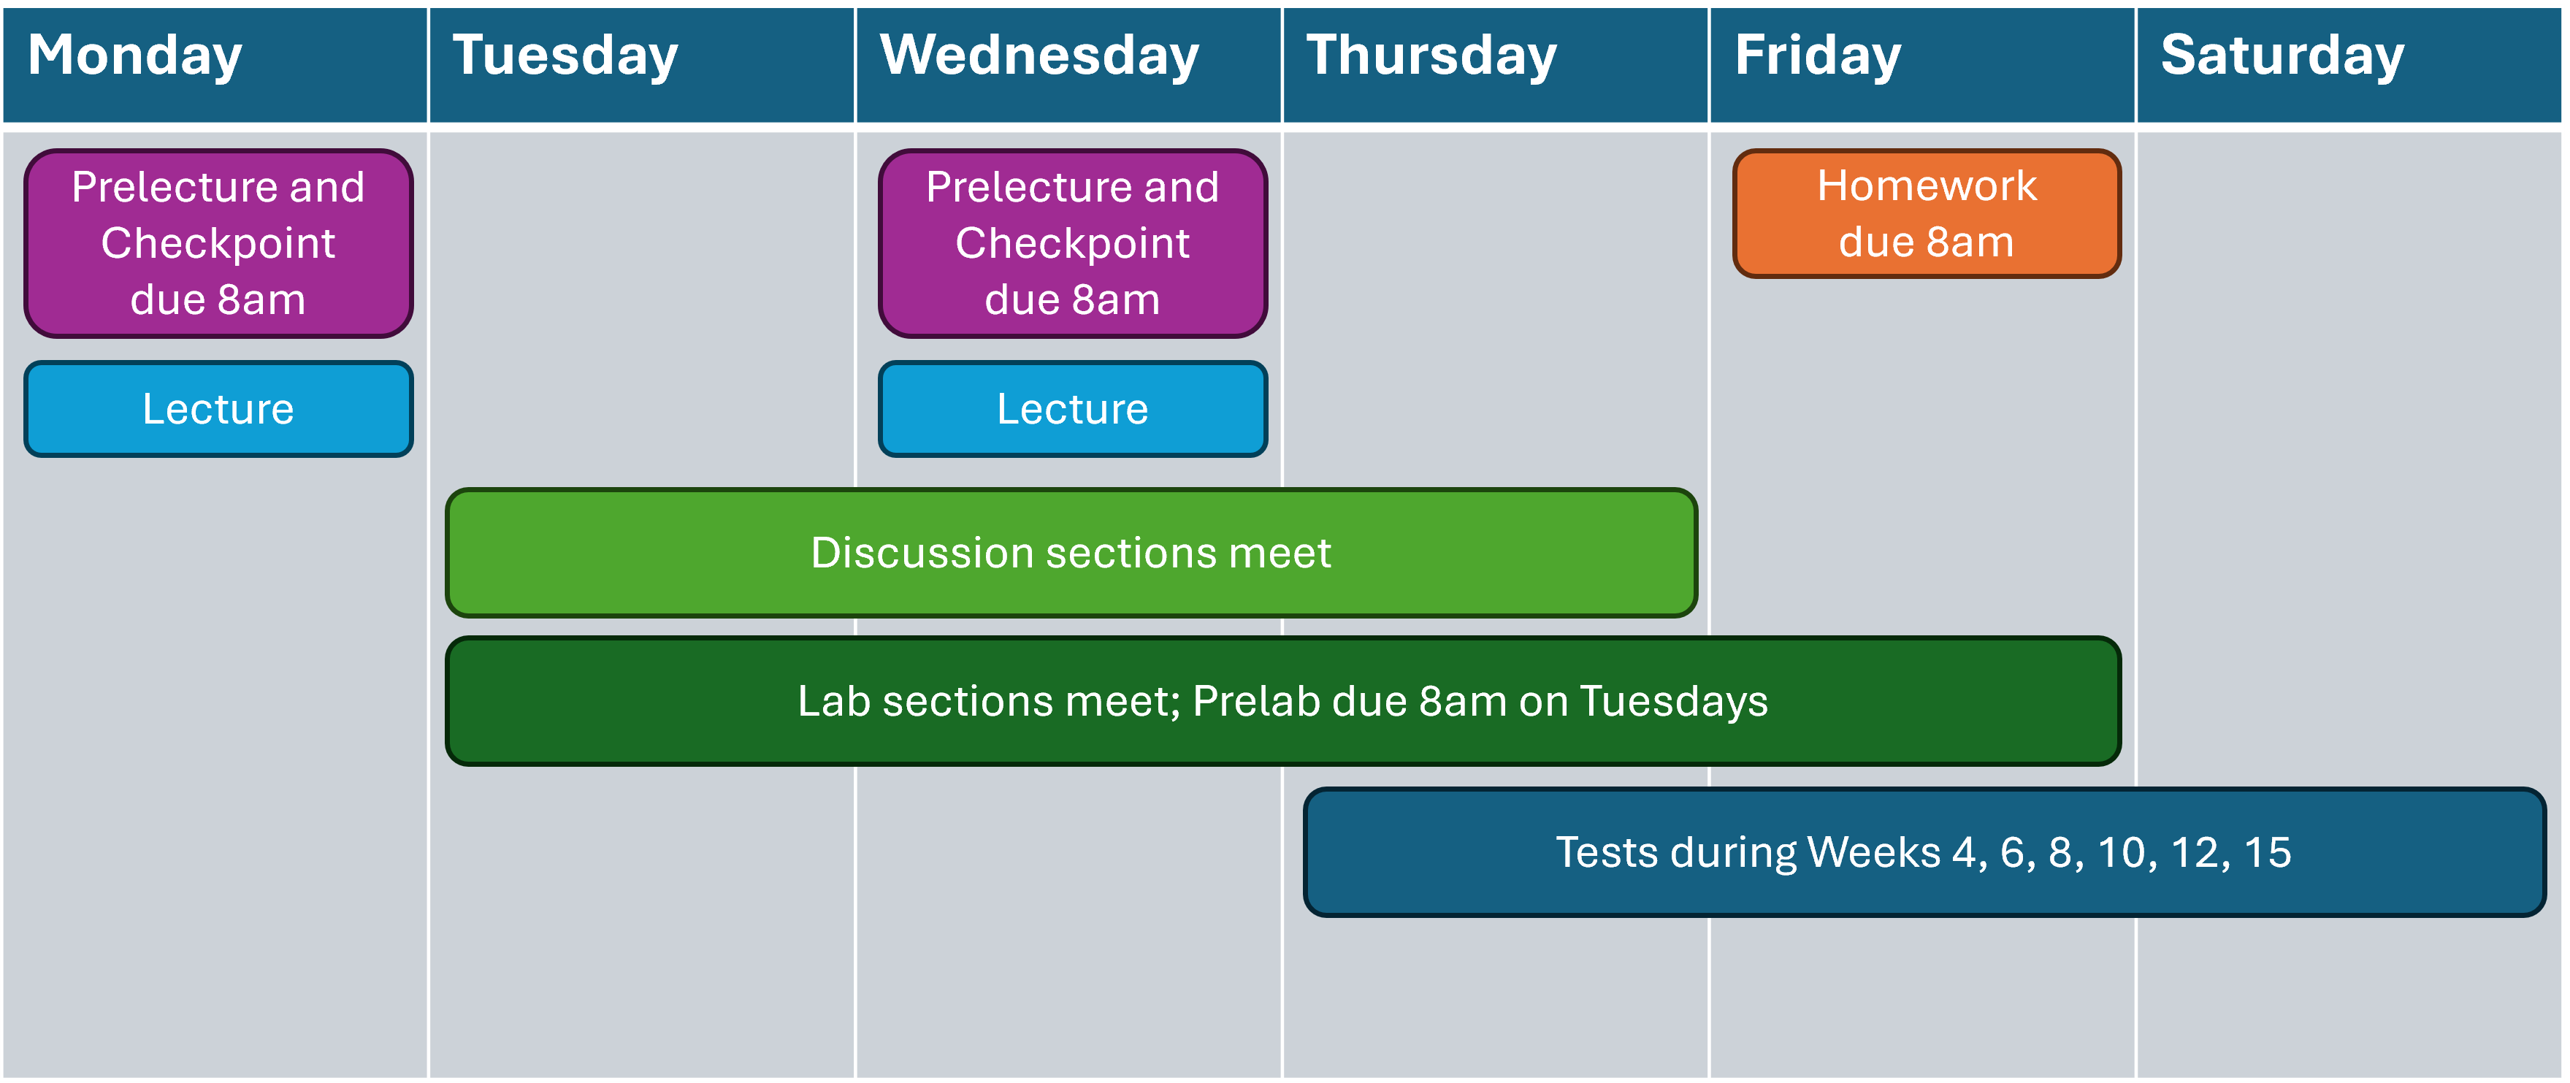Select the Wednesday Lecture block
This screenshot has height=1083, width=2570.
[1073, 409]
